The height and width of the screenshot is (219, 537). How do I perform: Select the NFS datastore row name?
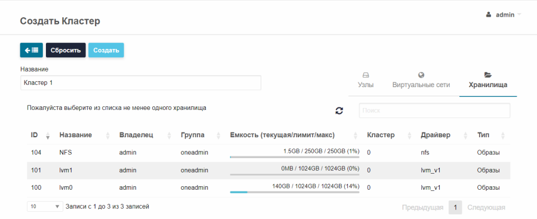[x=66, y=153]
